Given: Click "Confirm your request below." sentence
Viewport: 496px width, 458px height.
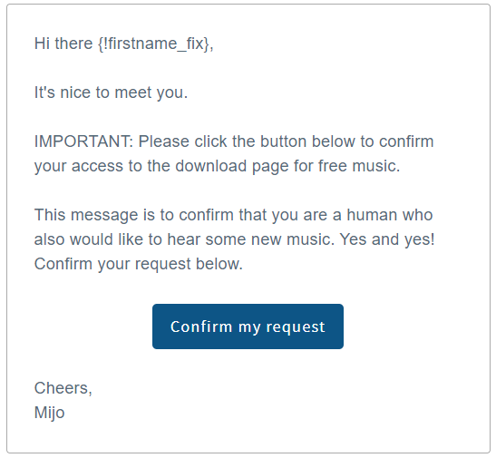Looking at the screenshot, I should [138, 264].
